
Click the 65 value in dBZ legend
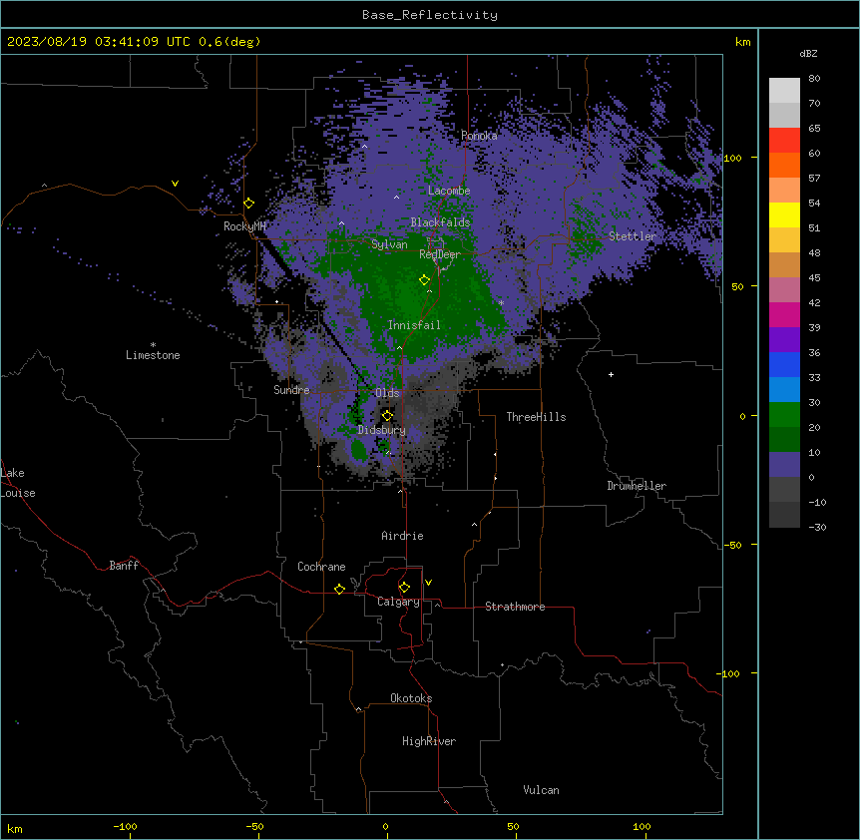point(814,129)
